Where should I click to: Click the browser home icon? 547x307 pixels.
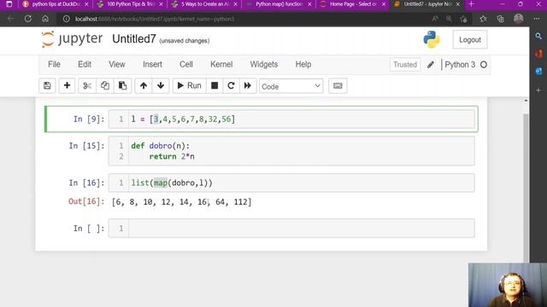point(45,19)
